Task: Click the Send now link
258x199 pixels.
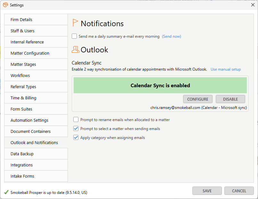Action: point(172,36)
